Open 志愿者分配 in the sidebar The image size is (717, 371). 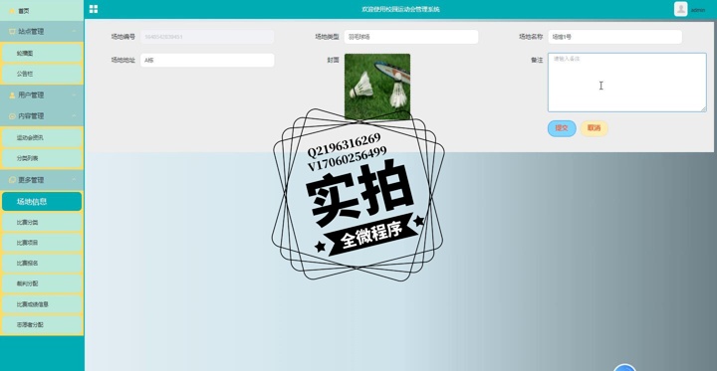pos(42,325)
